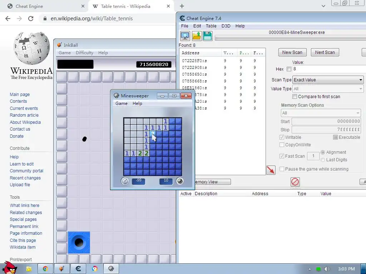
Task: Select the Alignment radio button
Action: click(x=323, y=152)
